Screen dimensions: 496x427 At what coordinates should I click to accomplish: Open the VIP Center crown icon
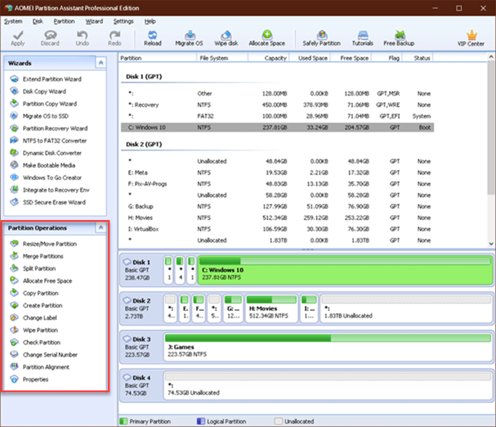pyautogui.click(x=471, y=35)
